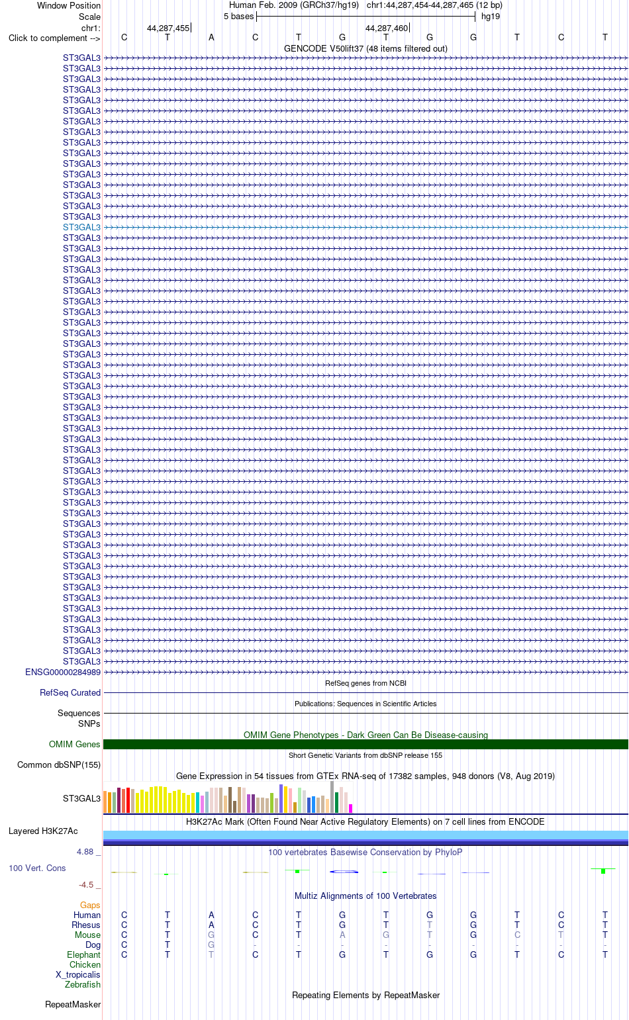Image resolution: width=629 pixels, height=1020 pixels.
Task: Click the Layered H3K27Ac track label
Action: [43, 831]
